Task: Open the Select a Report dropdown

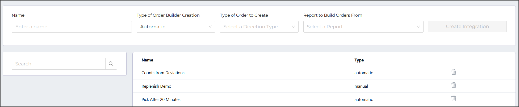Action: tap(363, 27)
